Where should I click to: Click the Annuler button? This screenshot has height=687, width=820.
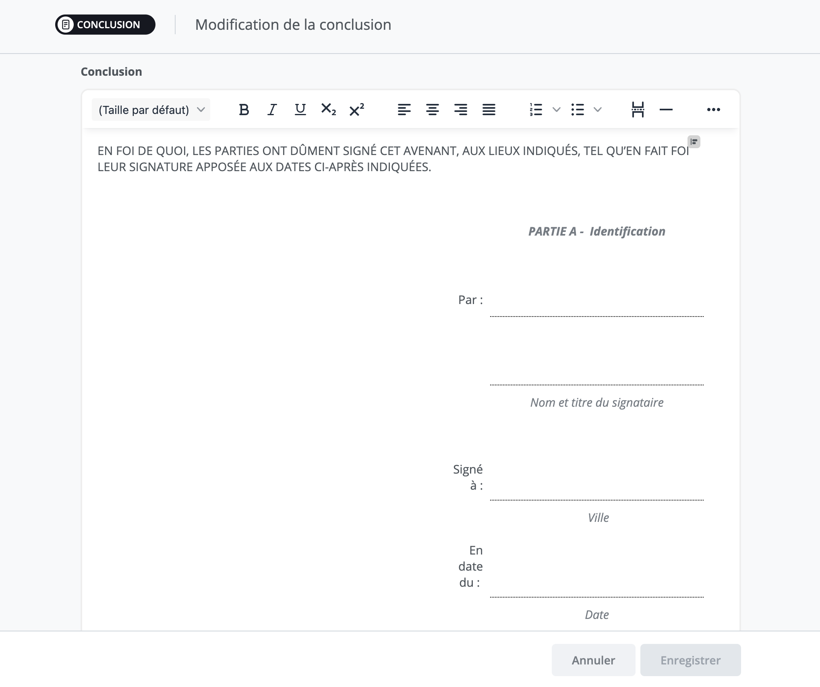(593, 660)
